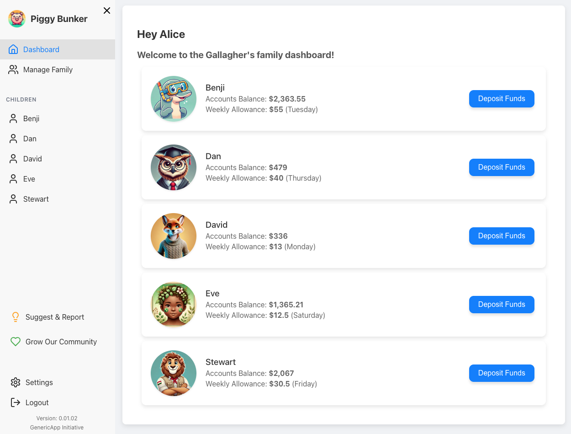Click Deposit Funds for Eve
The image size is (571, 434).
[502, 305]
